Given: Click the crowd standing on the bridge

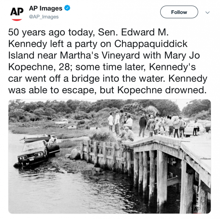Looking at the screenshot, I should (x=161, y=124).
